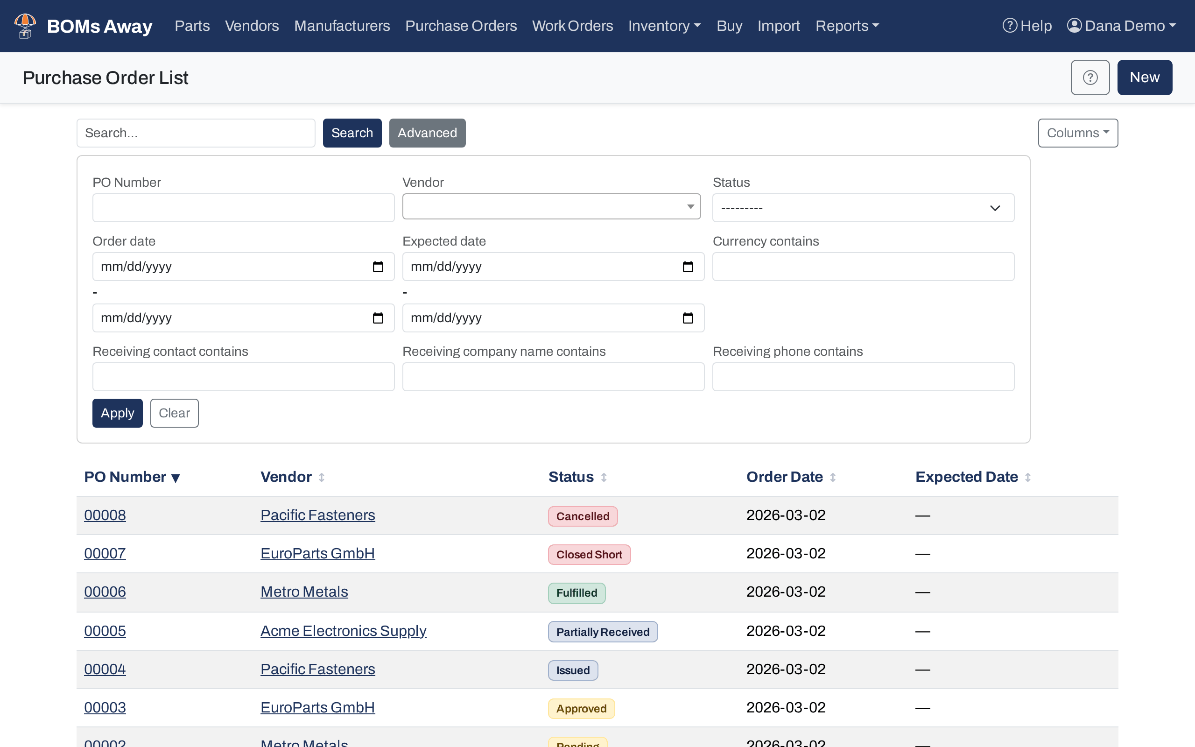Image resolution: width=1195 pixels, height=747 pixels.
Task: Open the Status filter dropdown
Action: [x=863, y=208]
